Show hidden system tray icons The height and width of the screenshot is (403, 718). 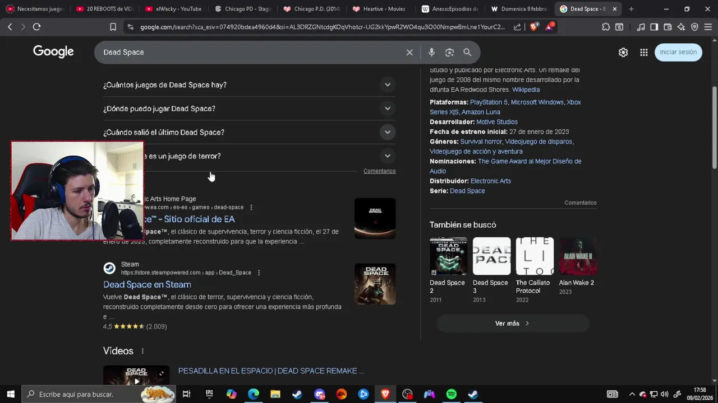632,394
